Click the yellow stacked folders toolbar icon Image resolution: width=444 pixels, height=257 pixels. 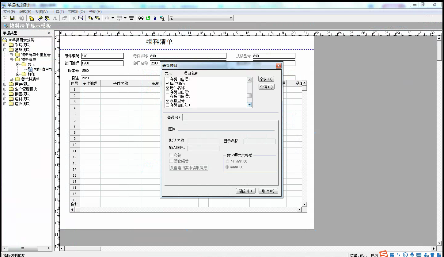point(31,18)
